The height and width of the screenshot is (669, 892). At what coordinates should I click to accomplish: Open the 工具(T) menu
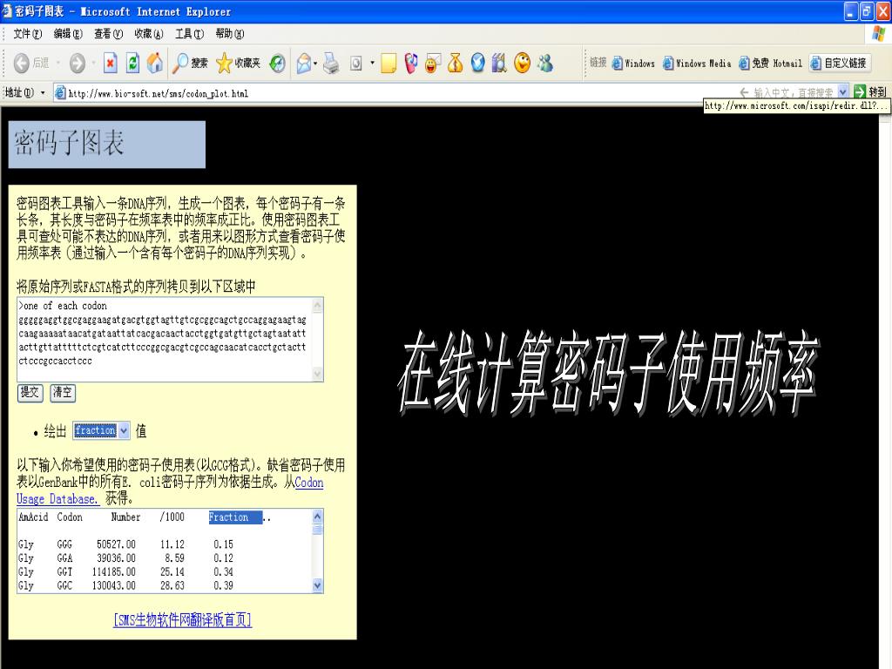189,34
